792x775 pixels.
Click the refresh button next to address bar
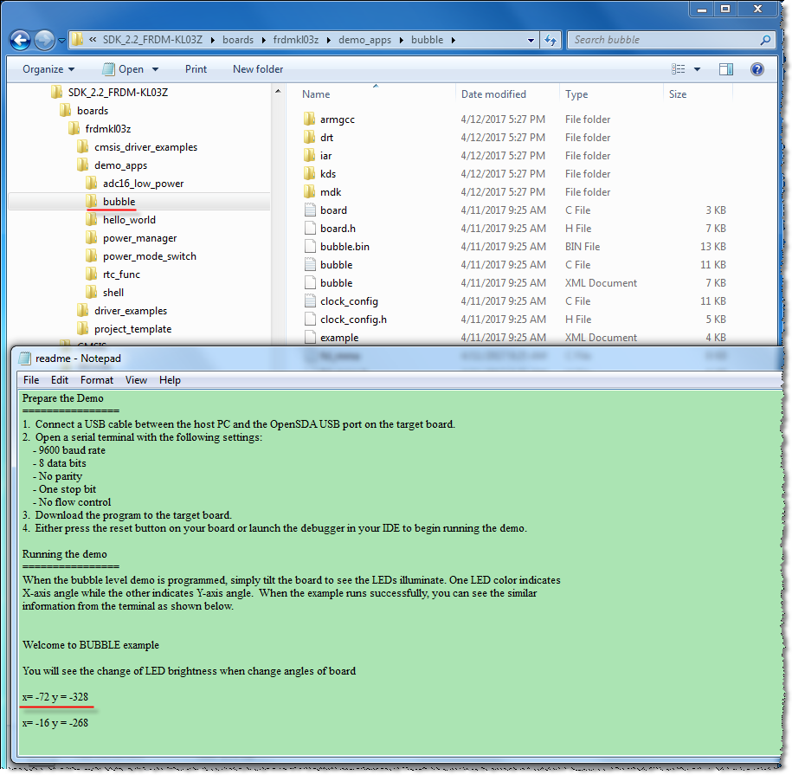tap(550, 40)
